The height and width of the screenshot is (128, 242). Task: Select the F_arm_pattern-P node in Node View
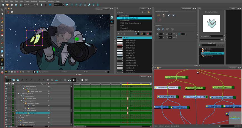tap(195, 88)
